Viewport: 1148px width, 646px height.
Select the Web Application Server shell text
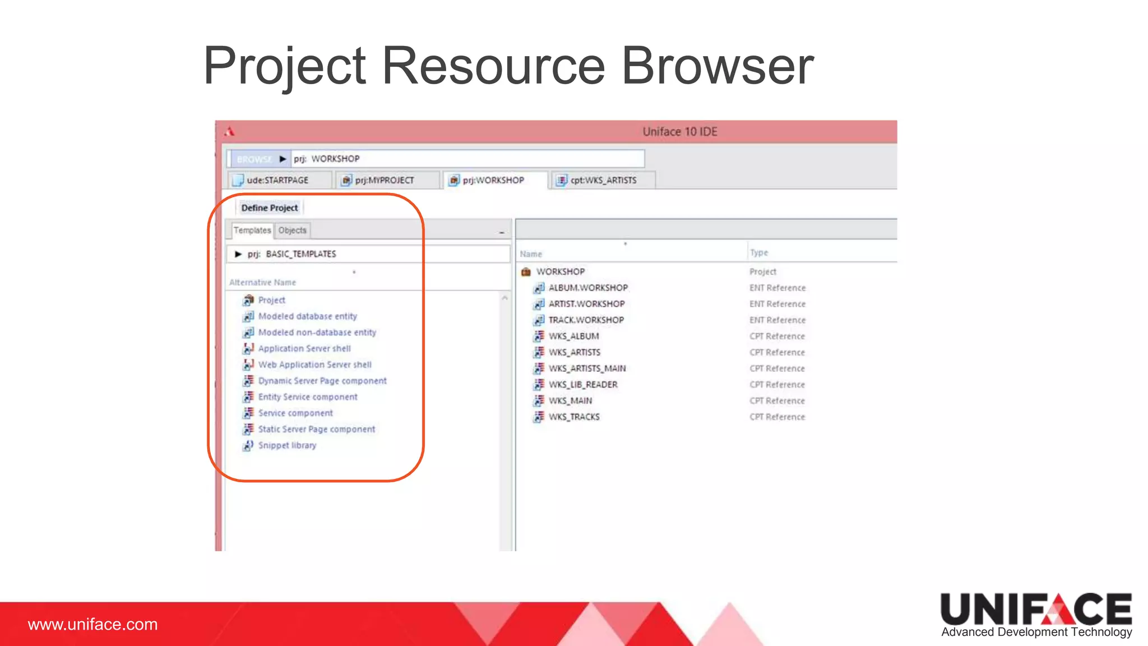pyautogui.click(x=314, y=365)
